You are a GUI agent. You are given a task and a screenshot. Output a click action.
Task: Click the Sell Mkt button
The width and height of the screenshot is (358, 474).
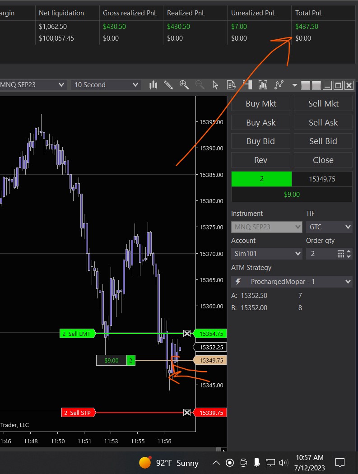pyautogui.click(x=323, y=104)
